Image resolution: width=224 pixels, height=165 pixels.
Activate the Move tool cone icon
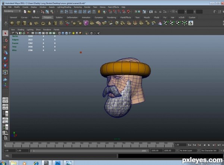[x=5, y=53]
